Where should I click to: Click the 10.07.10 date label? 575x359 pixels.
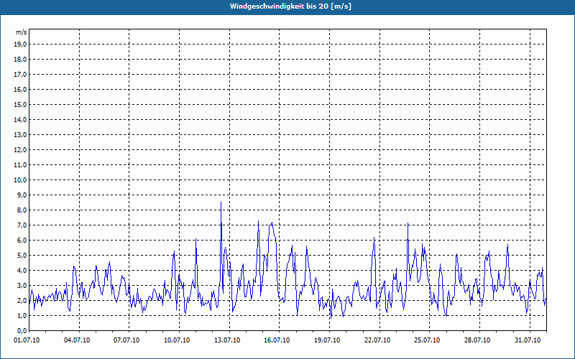pyautogui.click(x=177, y=340)
